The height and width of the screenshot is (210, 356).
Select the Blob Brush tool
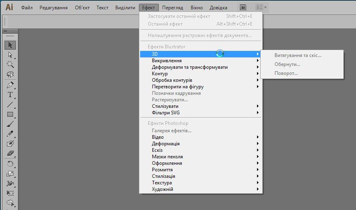(x=10, y=144)
